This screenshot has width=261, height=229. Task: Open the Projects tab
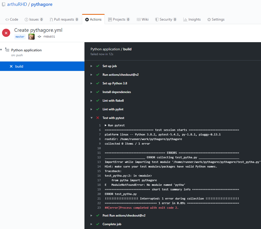tap(119, 20)
